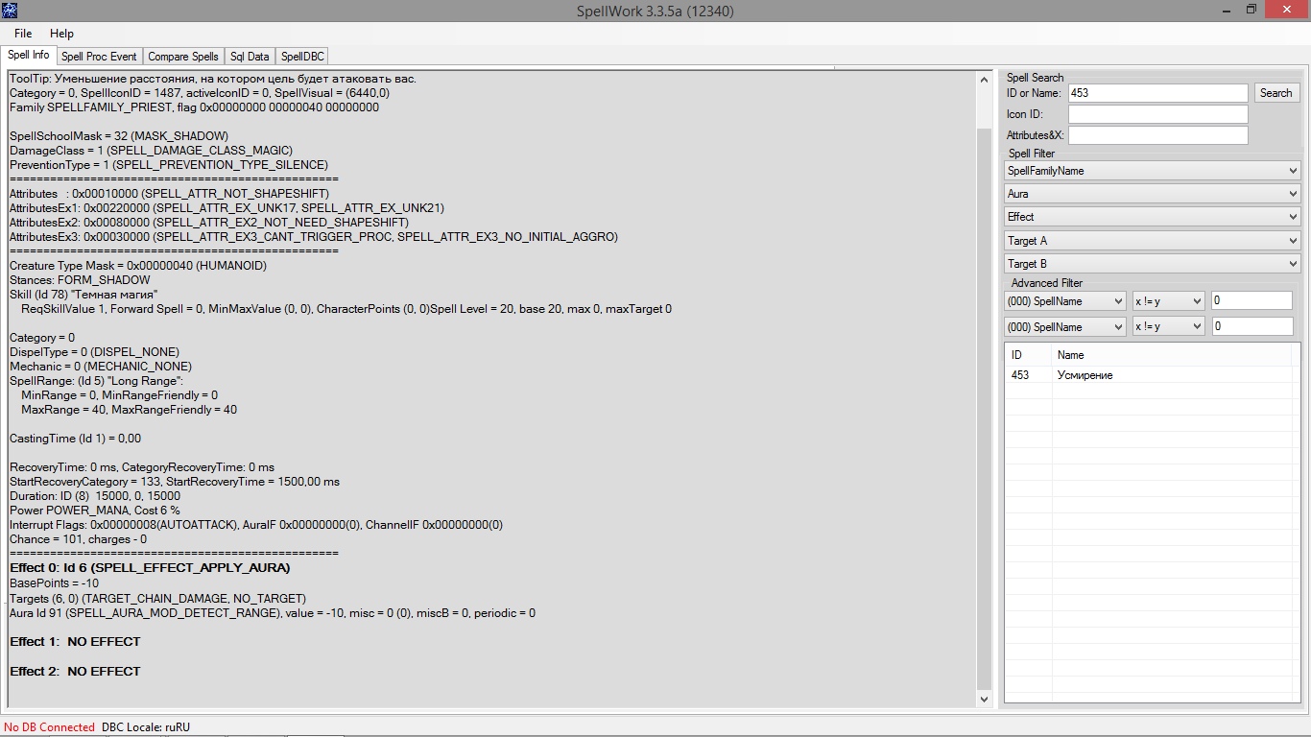Viewport: 1311px width, 737px height.
Task: Open the File menu
Action: click(23, 34)
